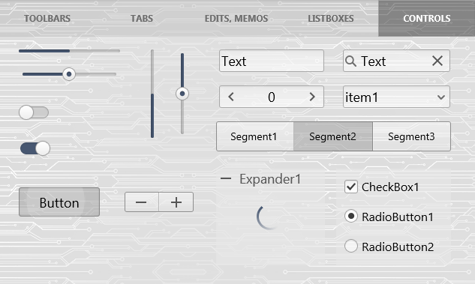Select Segment2
Image resolution: width=475 pixels, height=284 pixels.
click(x=333, y=136)
